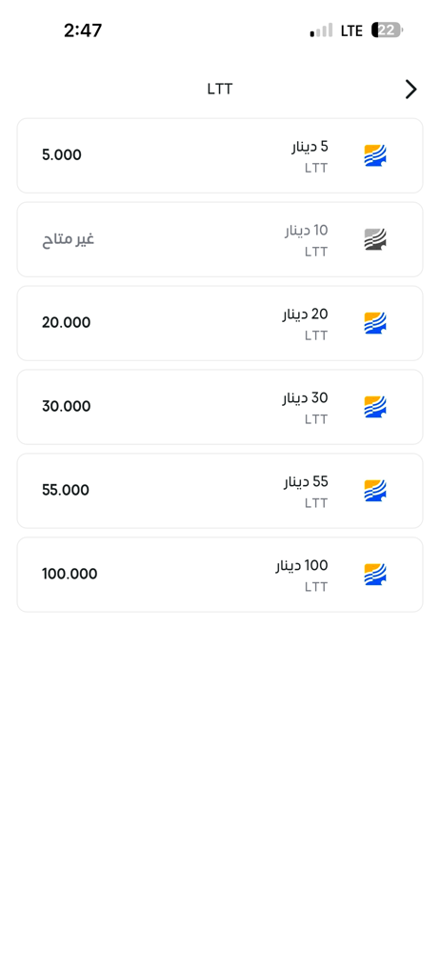Tap the cellular signal bars icon

(321, 30)
